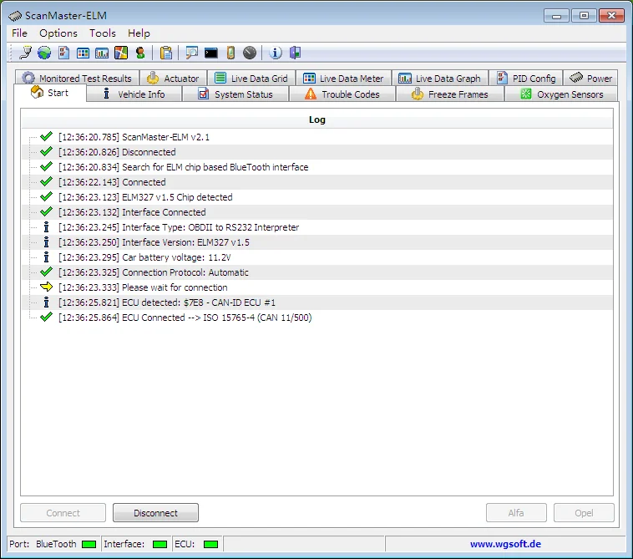Click the globe toolbar icon
Screen dimensions: 633x559
(44, 53)
